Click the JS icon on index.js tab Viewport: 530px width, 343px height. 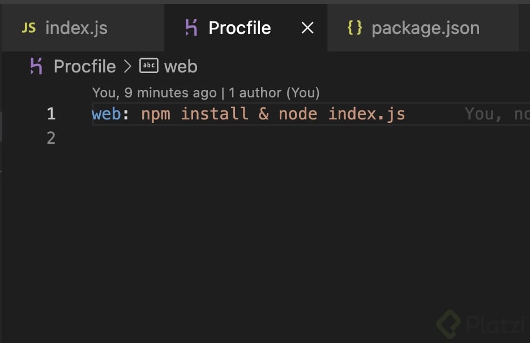coord(29,28)
